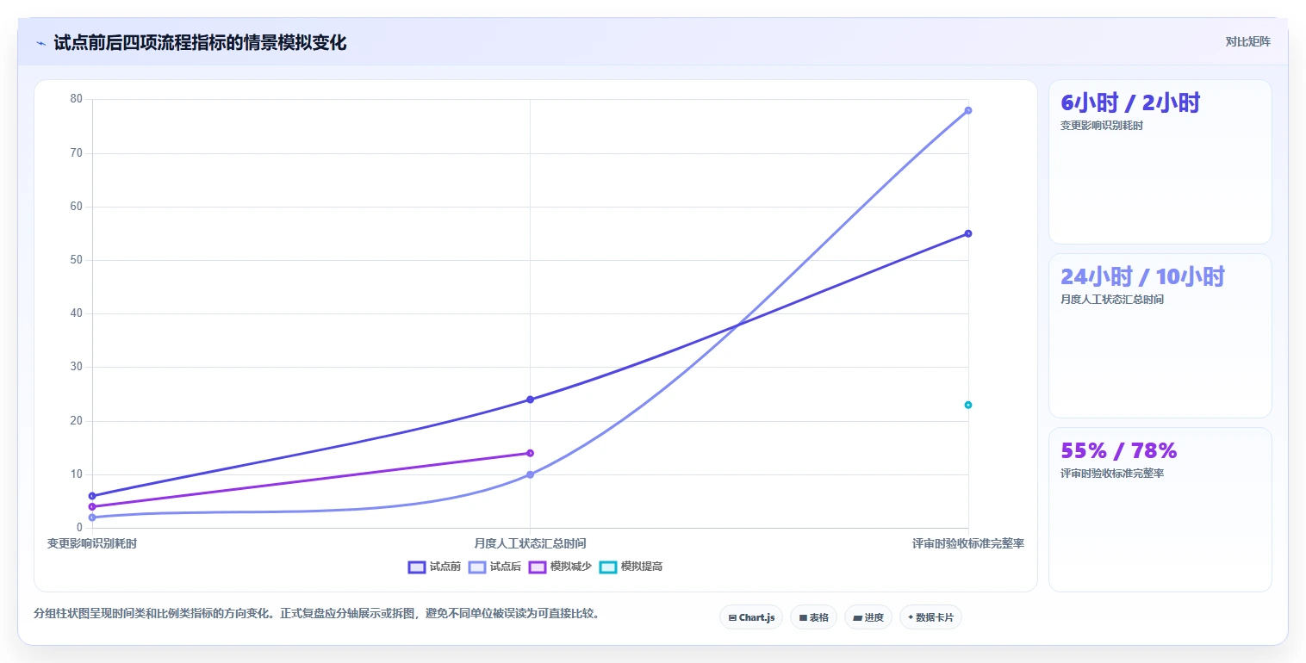This screenshot has height=663, width=1306.
Task: Toggle the 试点后 legend series
Action: pyautogui.click(x=495, y=567)
